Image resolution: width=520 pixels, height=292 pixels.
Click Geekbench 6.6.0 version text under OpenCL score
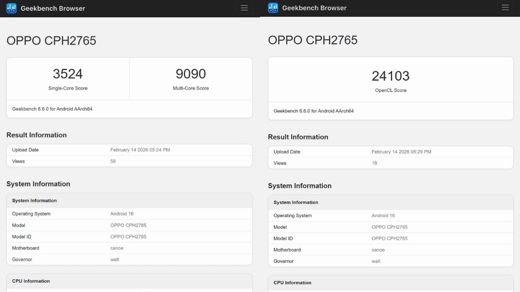click(314, 111)
